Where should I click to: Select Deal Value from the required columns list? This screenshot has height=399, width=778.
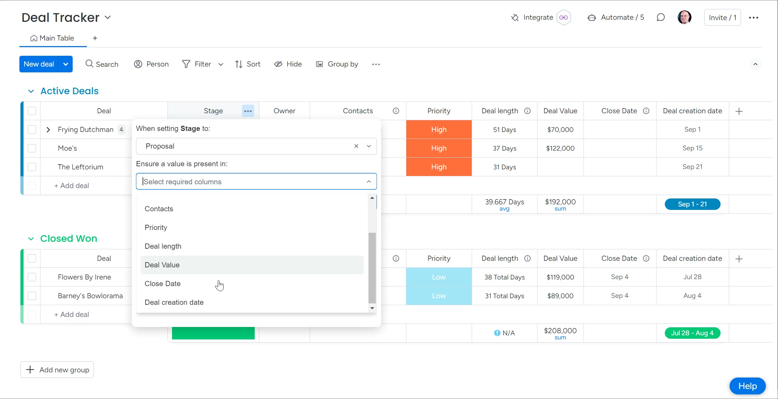162,265
